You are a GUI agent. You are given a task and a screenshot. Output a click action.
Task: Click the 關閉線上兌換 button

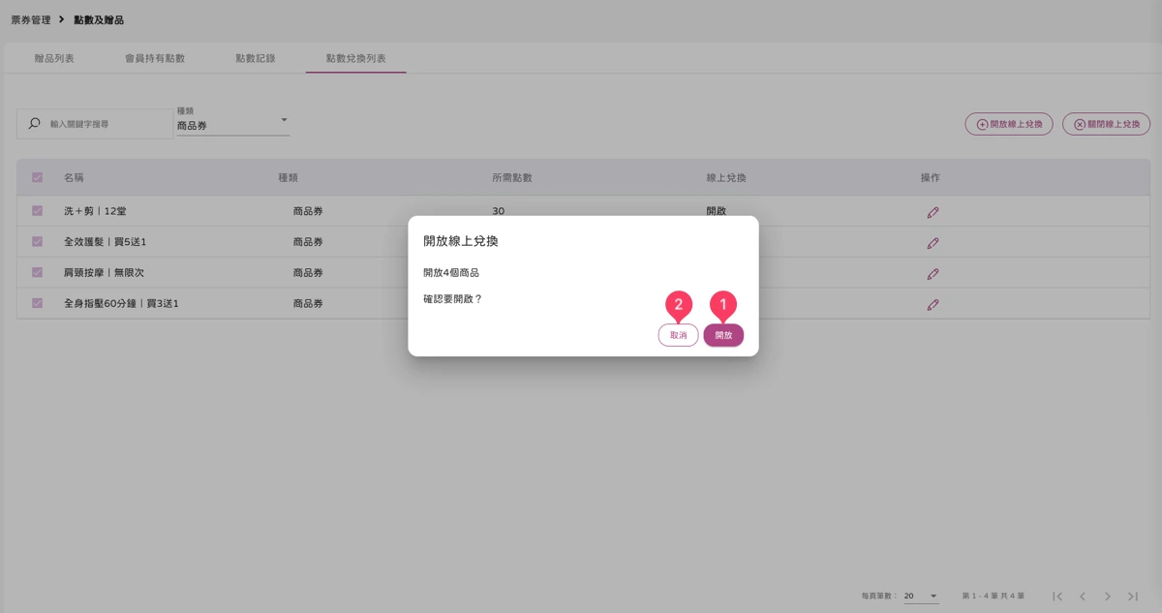(1106, 124)
